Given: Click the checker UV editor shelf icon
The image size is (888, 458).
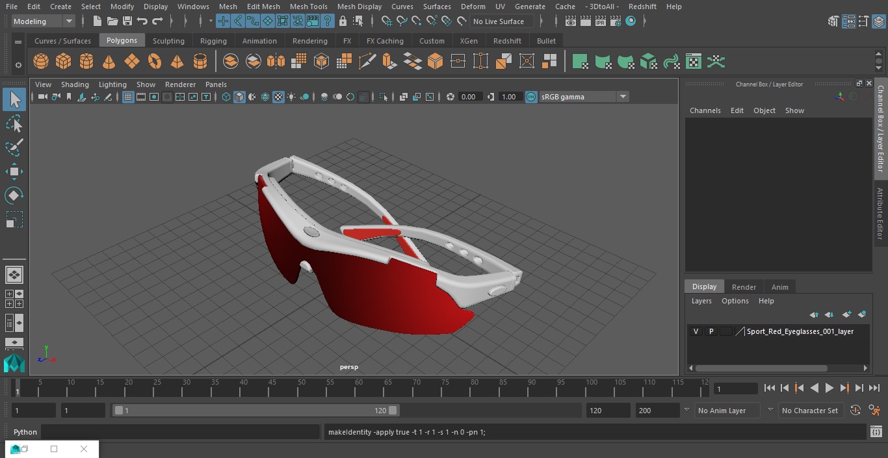Looking at the screenshot, I should pos(694,62).
